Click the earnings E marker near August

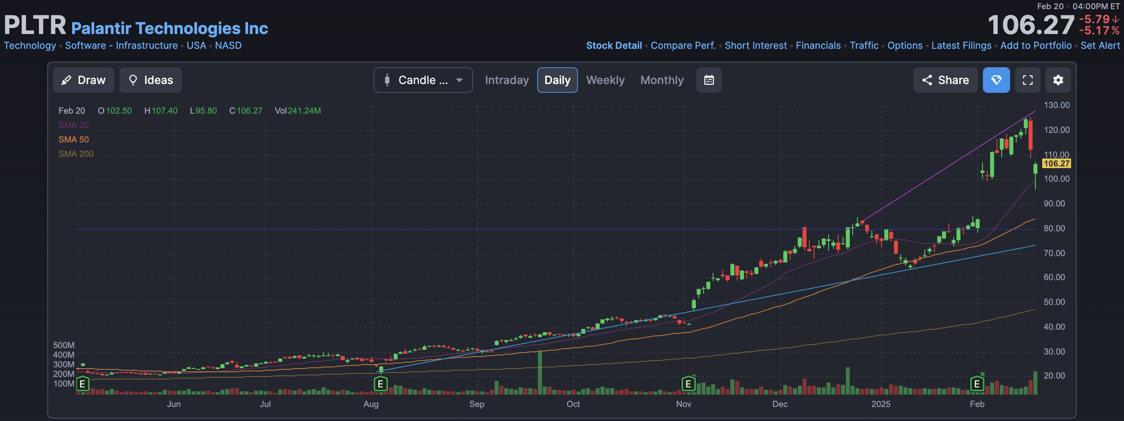(380, 384)
